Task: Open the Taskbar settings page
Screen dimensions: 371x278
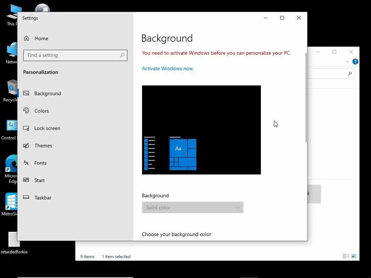Action: [75, 198]
